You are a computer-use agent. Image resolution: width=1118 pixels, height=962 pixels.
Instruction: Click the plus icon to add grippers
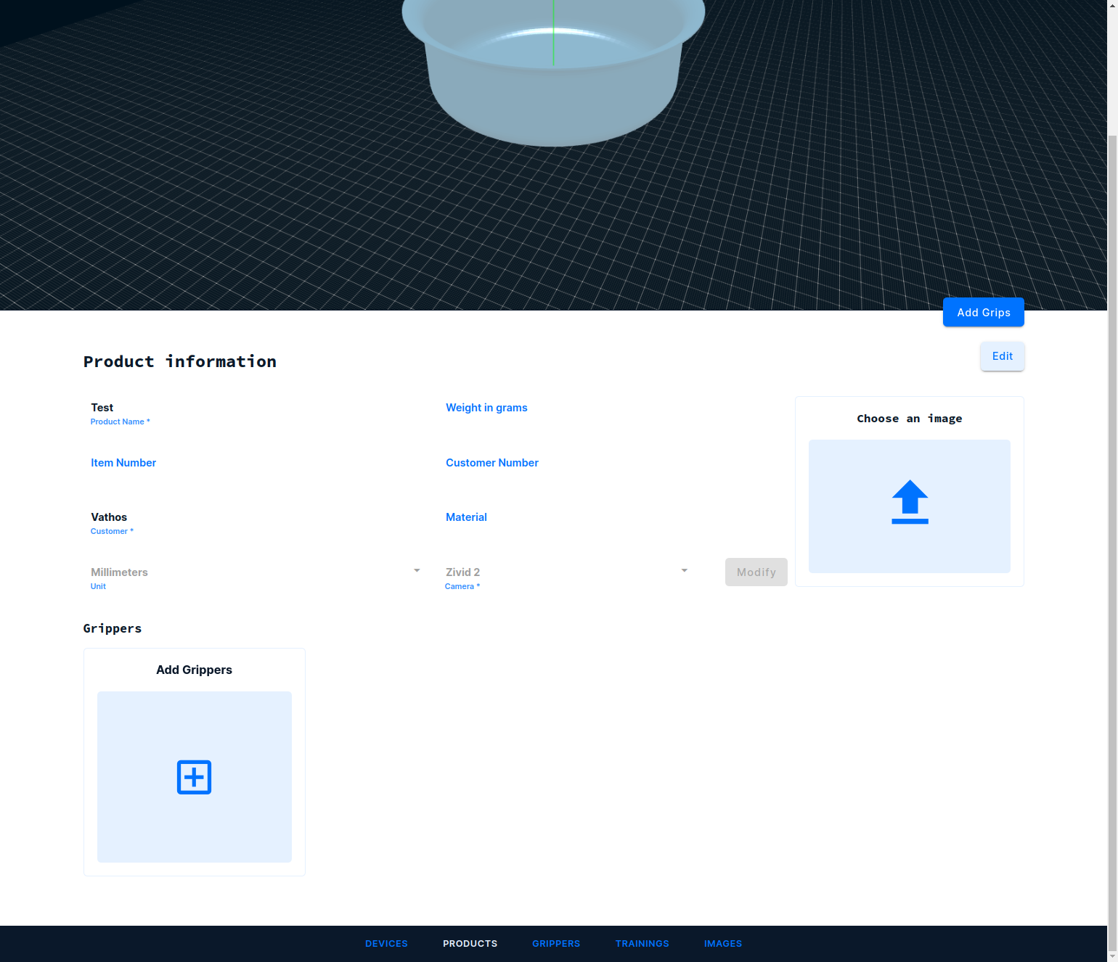(x=194, y=777)
